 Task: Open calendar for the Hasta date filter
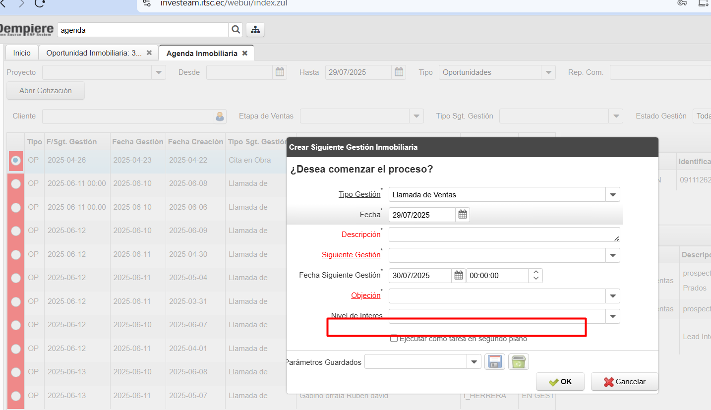pyautogui.click(x=399, y=72)
